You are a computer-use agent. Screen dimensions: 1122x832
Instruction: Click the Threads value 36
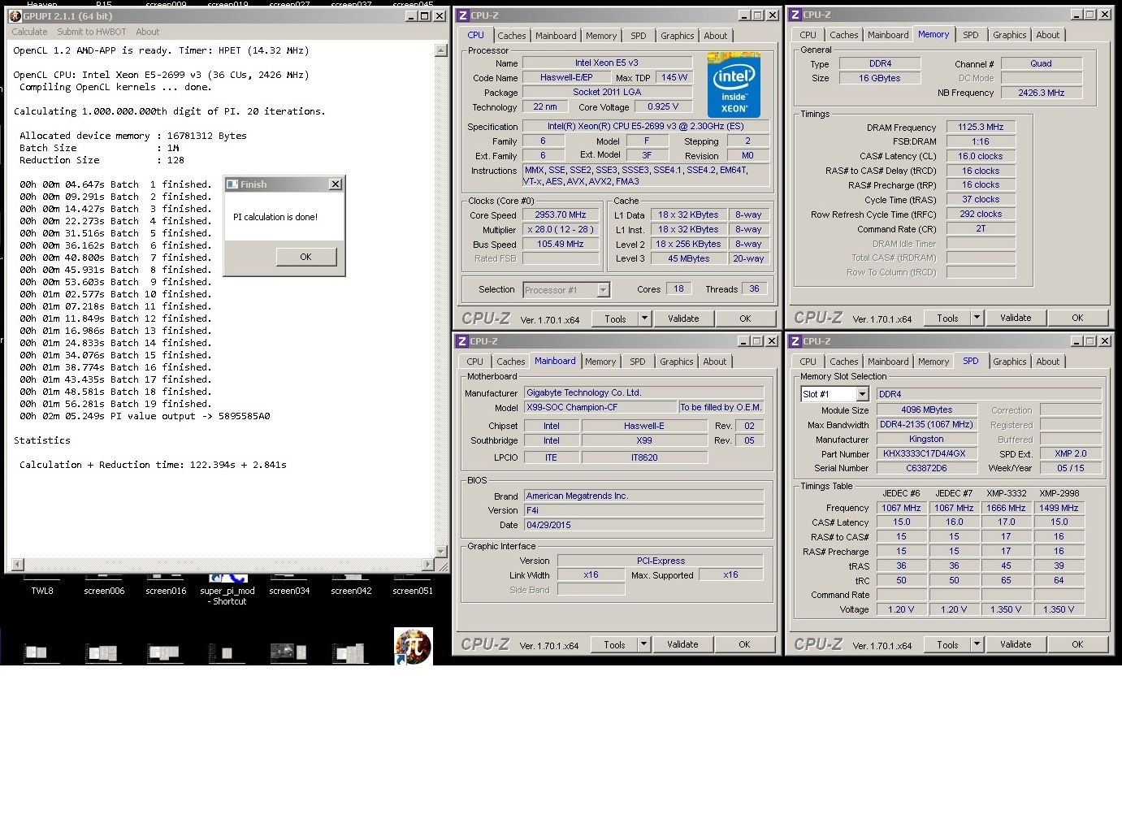754,289
